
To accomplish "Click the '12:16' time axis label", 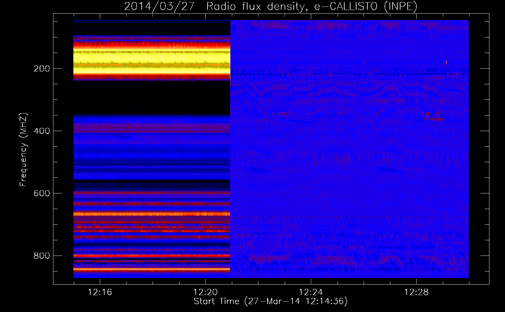I will point(100,292).
